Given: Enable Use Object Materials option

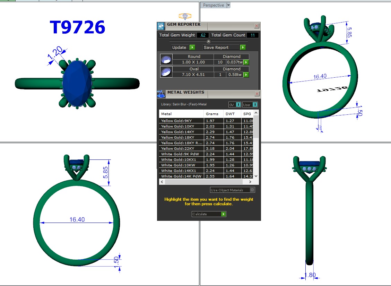Looking at the screenshot, I should (252, 190).
